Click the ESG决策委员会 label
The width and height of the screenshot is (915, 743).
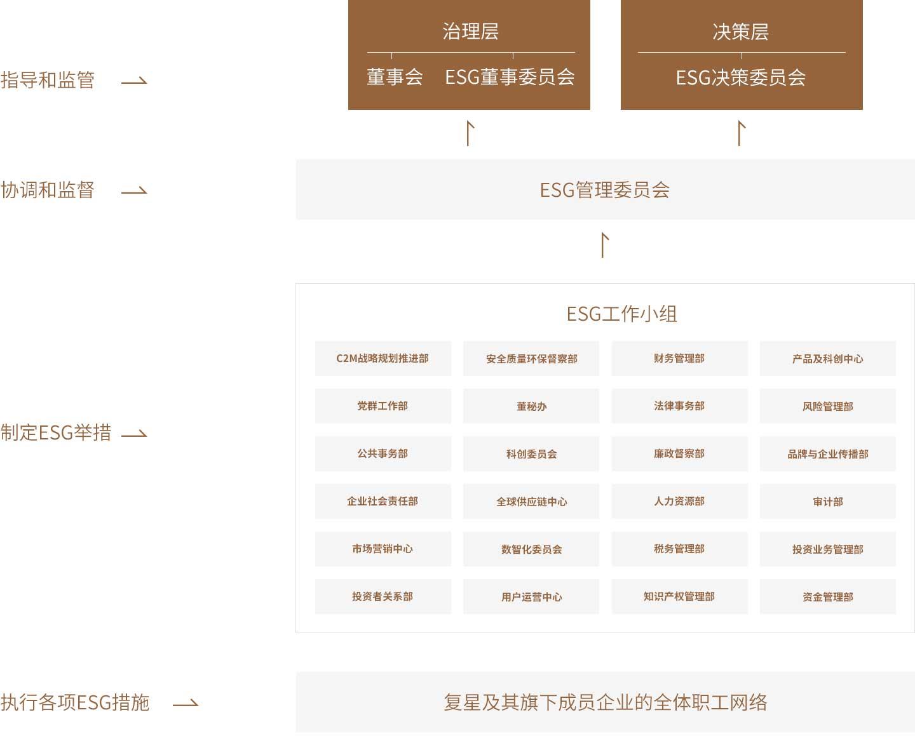pyautogui.click(x=741, y=78)
